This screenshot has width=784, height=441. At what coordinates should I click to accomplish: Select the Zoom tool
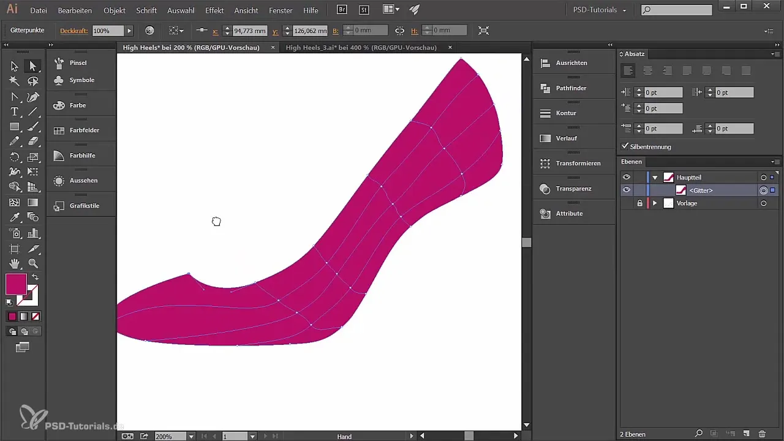33,263
